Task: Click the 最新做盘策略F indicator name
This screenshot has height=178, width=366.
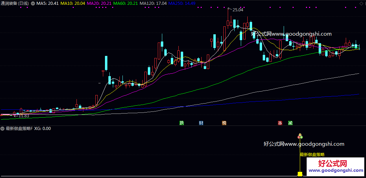Action: click(x=19, y=129)
